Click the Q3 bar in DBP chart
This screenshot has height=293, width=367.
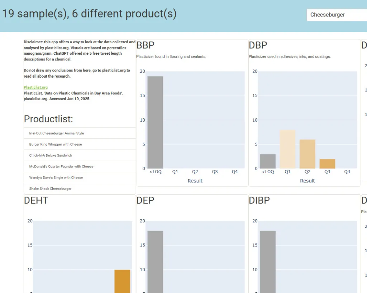click(327, 164)
